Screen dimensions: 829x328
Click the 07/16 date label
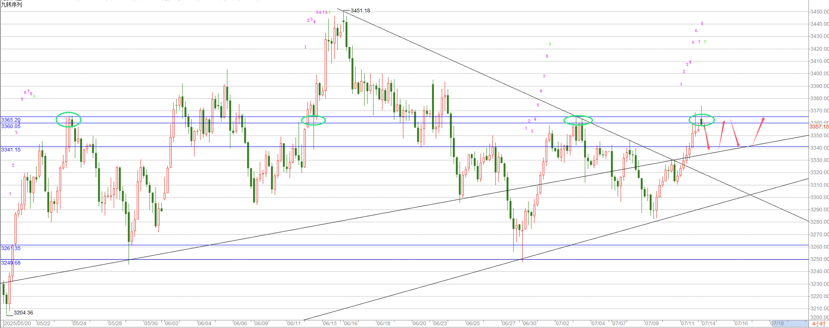pos(742,323)
